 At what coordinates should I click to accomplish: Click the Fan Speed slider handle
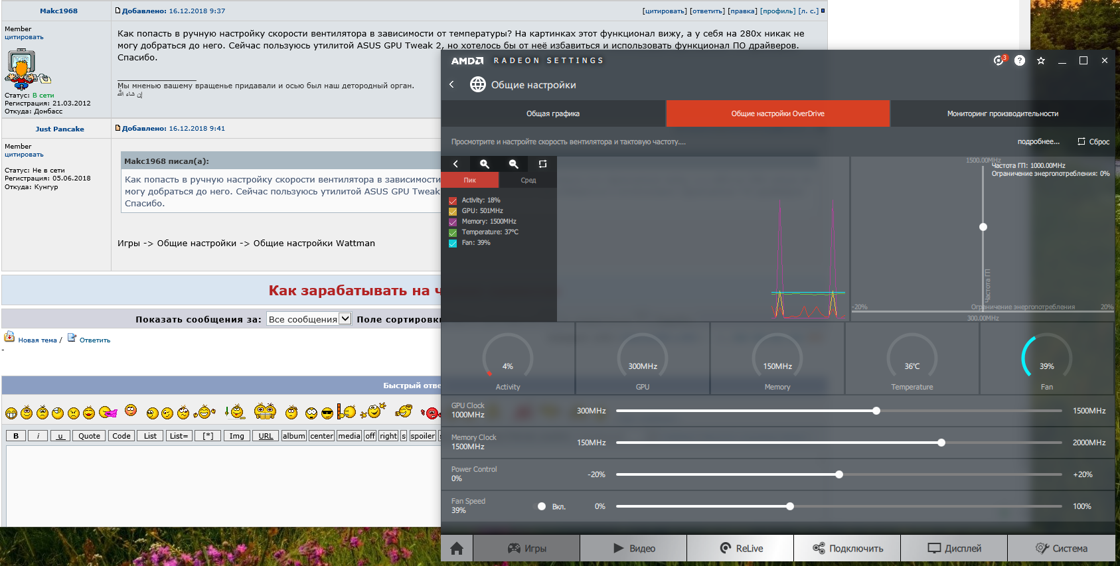click(x=790, y=506)
